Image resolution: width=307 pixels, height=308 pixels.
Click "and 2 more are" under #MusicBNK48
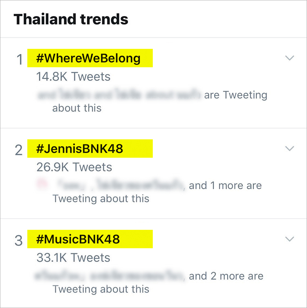pos(226,276)
